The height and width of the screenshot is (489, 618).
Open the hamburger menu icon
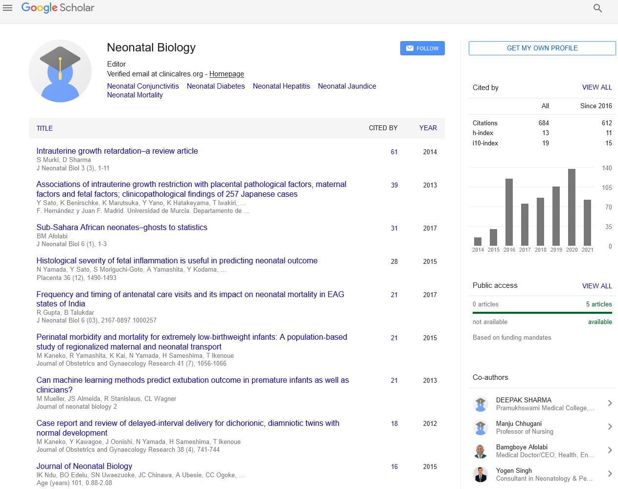tap(7, 8)
